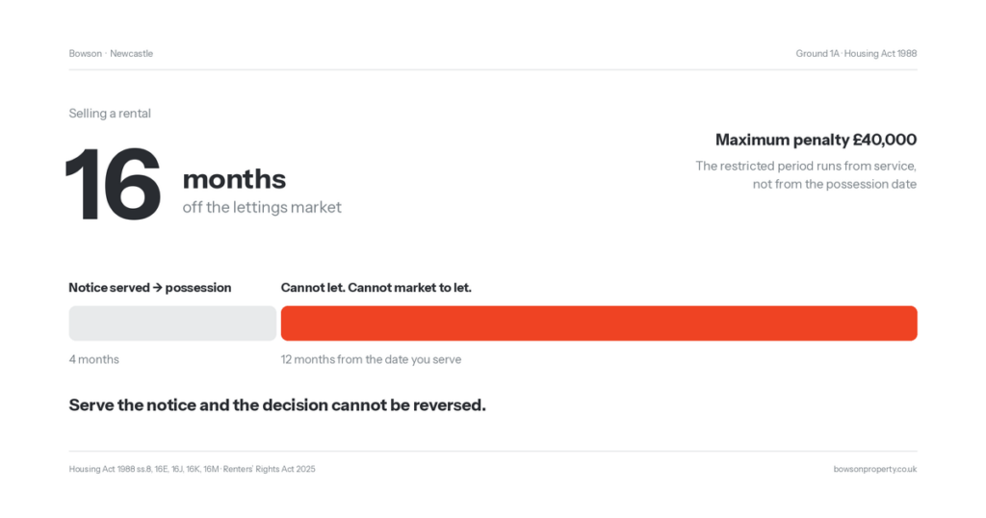Screen dimensions: 986x518
Task: Click "12 months from the date you serve"
Action: pos(371,359)
